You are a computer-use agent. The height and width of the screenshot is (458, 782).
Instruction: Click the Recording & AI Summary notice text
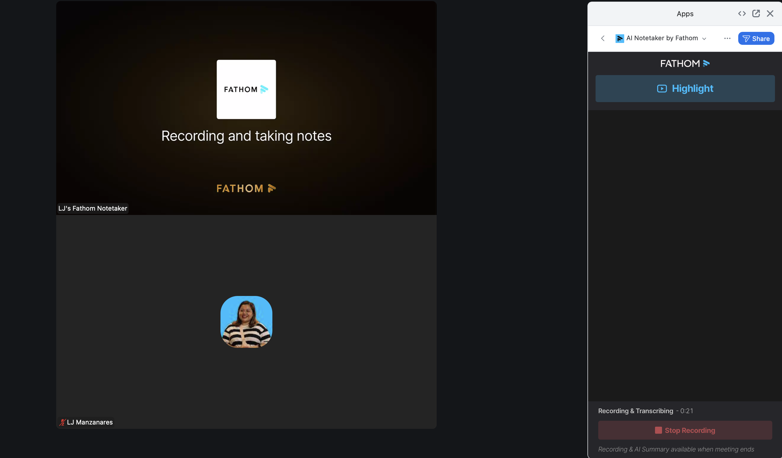[x=676, y=449]
